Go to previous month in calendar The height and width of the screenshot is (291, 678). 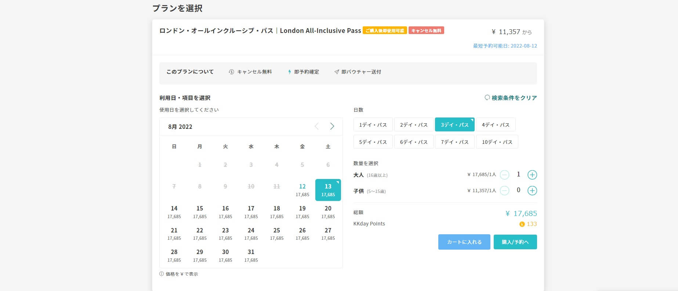click(317, 126)
